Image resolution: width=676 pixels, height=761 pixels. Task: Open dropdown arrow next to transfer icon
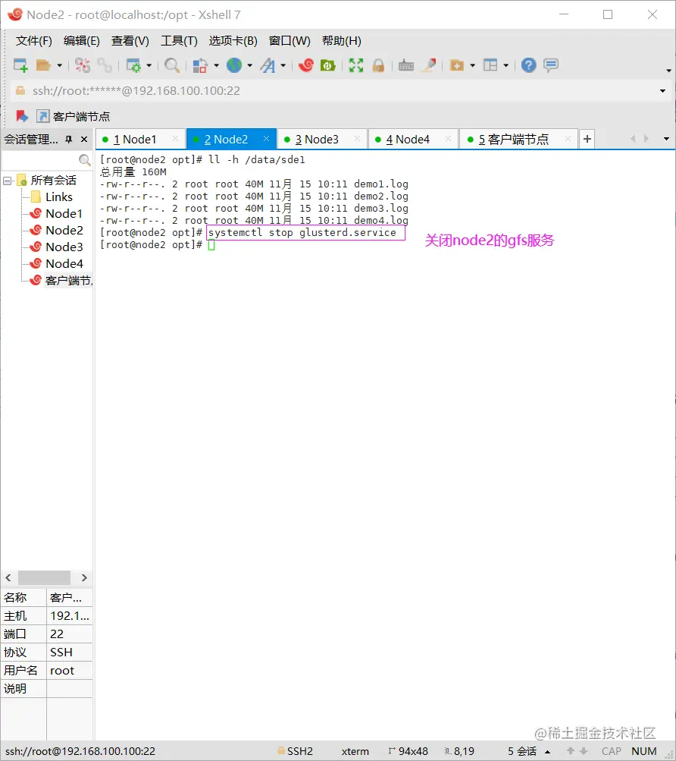[x=216, y=65]
